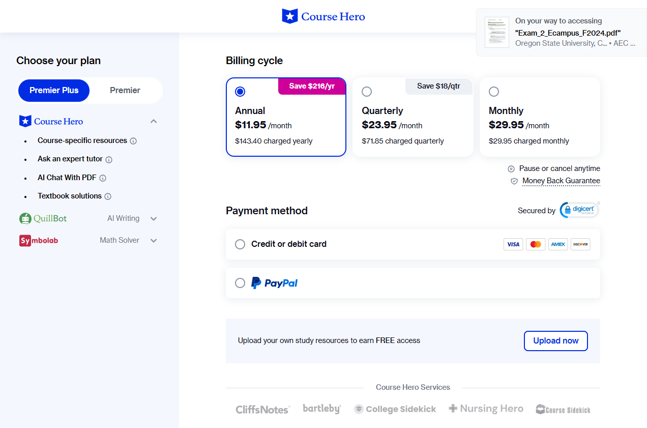Open the Money Back Guarantee link
647x428 pixels.
[561, 181]
